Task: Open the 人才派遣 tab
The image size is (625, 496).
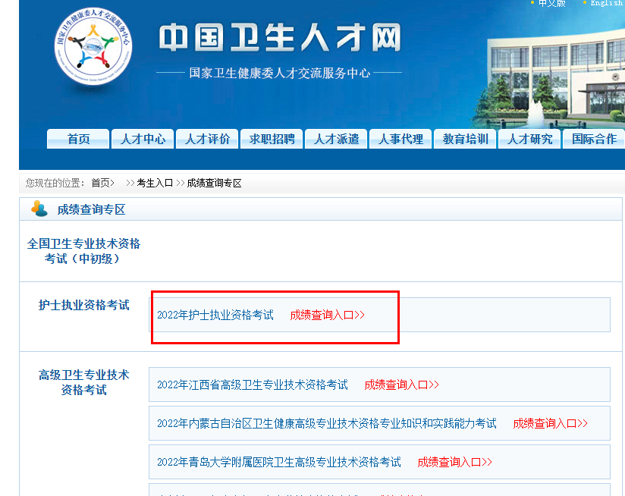Action: [336, 139]
